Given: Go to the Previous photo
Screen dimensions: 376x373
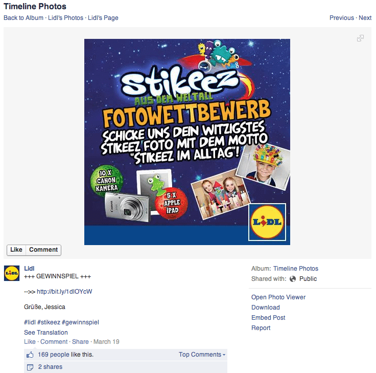Looking at the screenshot, I should (x=341, y=18).
